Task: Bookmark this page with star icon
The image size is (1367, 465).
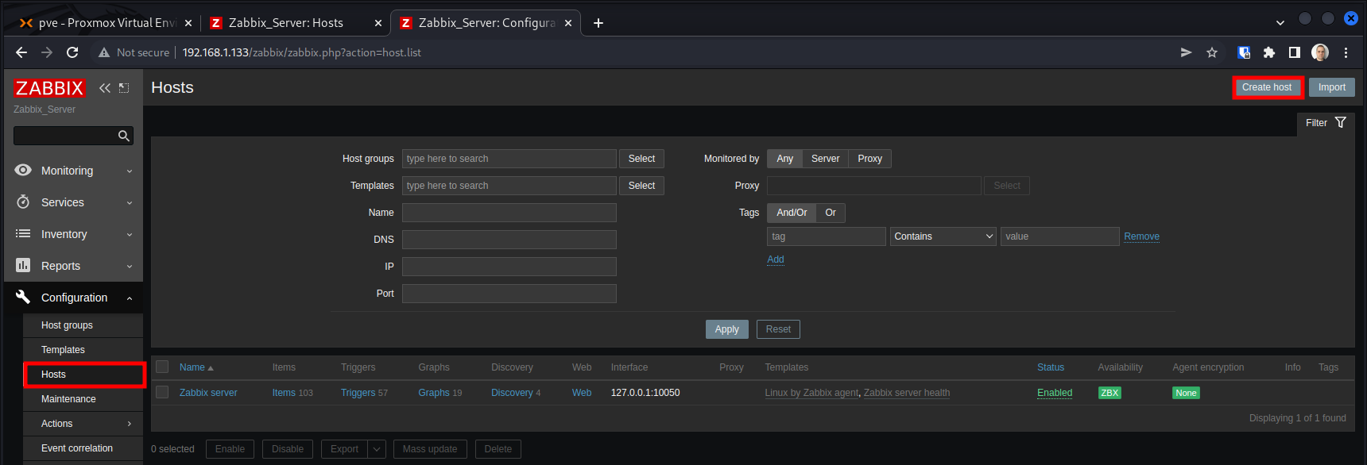Action: point(1212,52)
